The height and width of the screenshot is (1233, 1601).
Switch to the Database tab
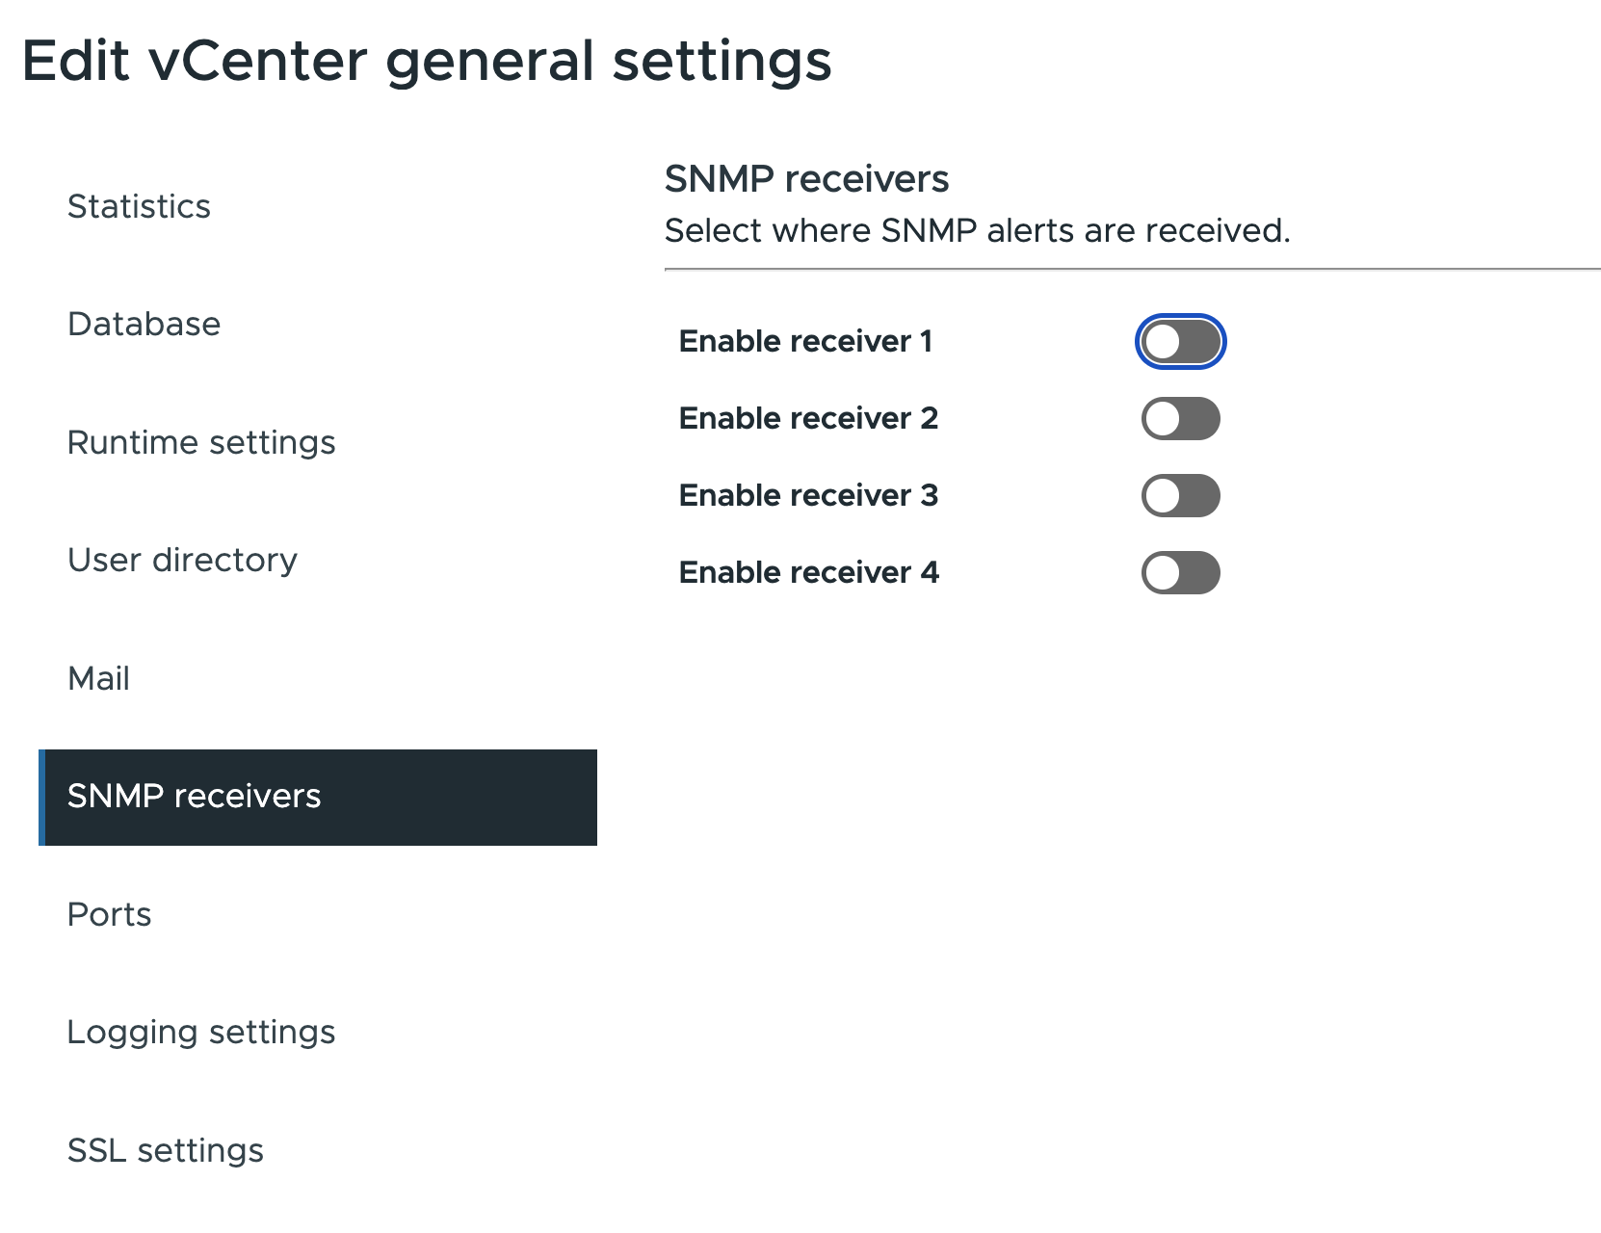144,324
